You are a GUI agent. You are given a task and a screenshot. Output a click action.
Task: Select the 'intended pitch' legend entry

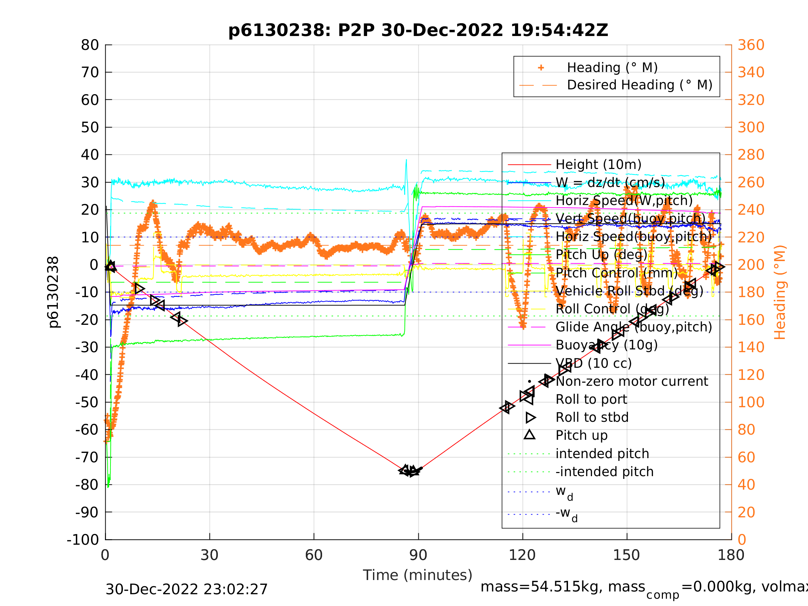tap(602, 454)
